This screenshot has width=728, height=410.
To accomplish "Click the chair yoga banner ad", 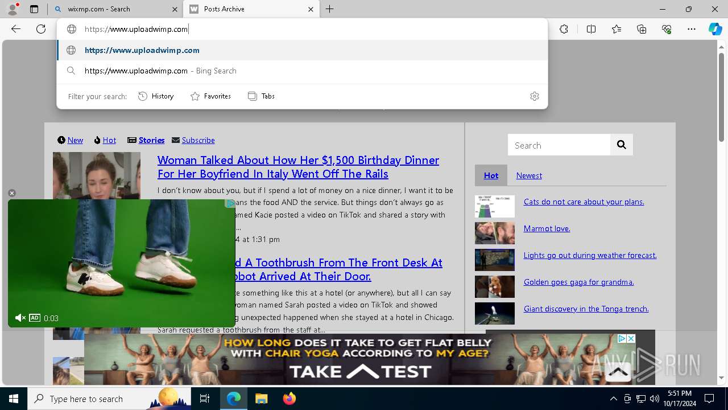I will [x=359, y=359].
